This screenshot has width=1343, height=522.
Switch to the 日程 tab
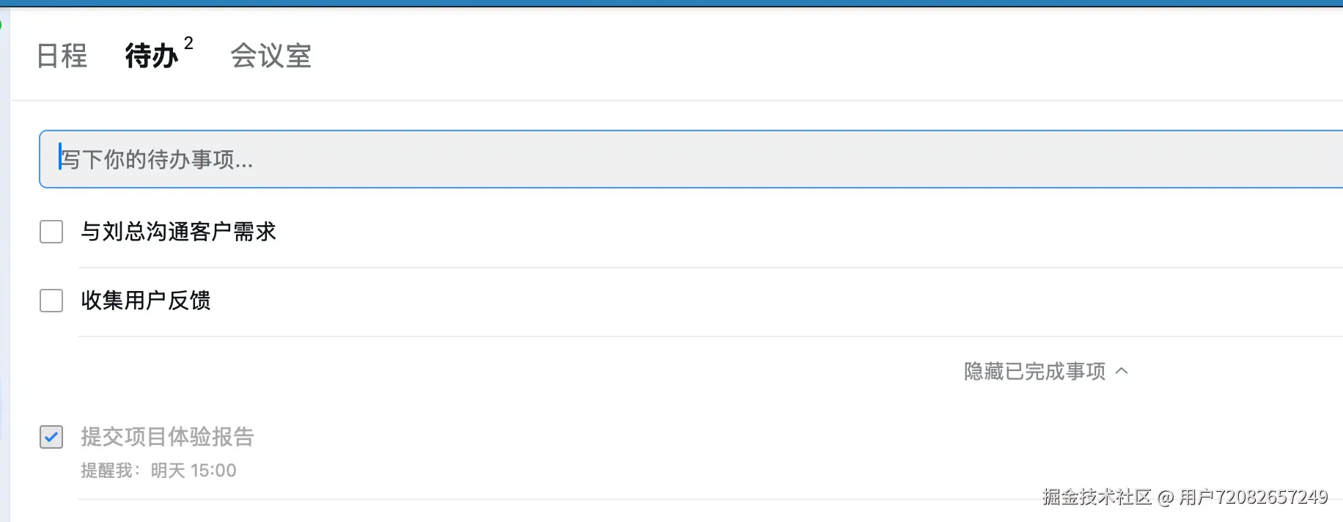62,56
